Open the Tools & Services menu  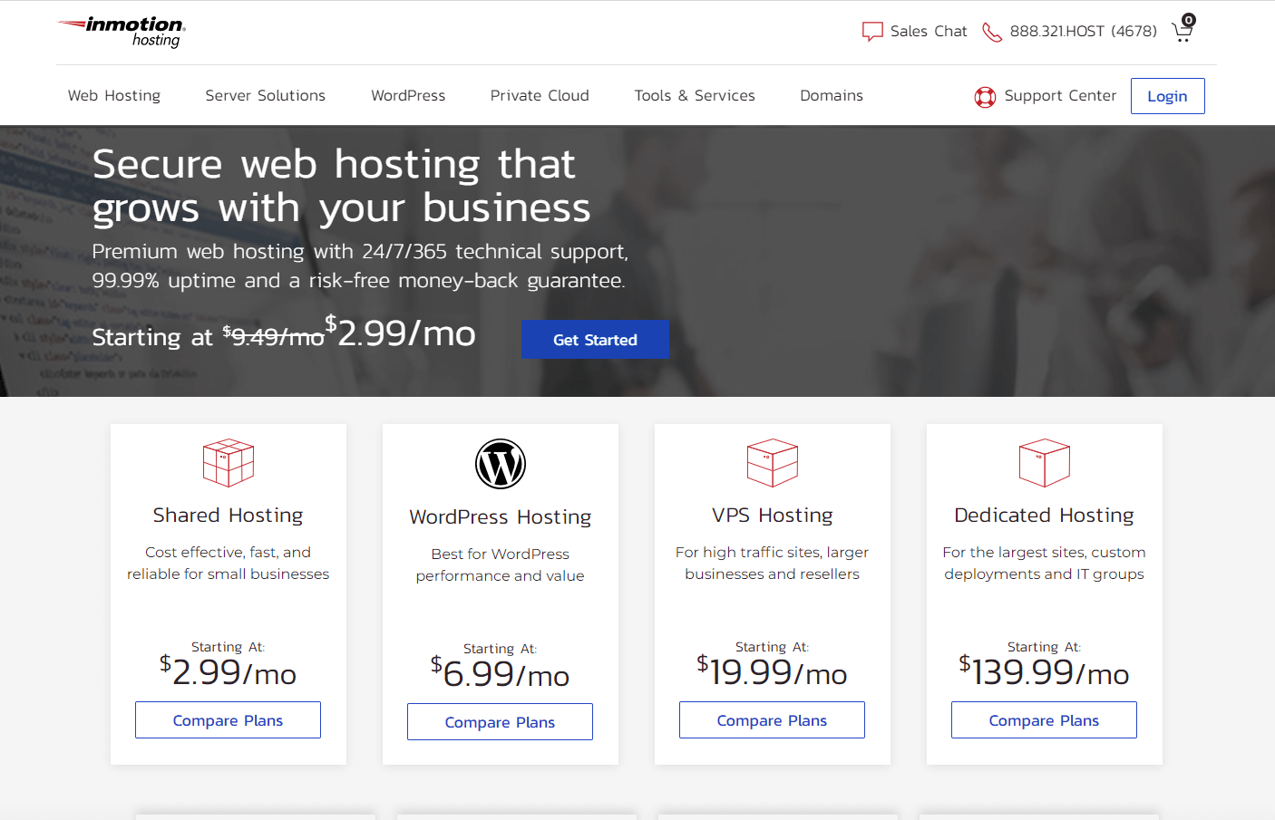[695, 95]
